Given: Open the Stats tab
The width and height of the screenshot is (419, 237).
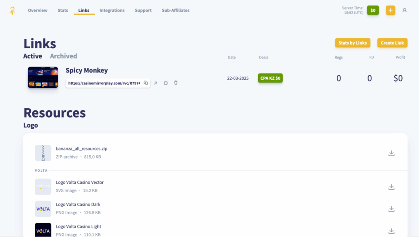Looking at the screenshot, I should click(x=63, y=10).
